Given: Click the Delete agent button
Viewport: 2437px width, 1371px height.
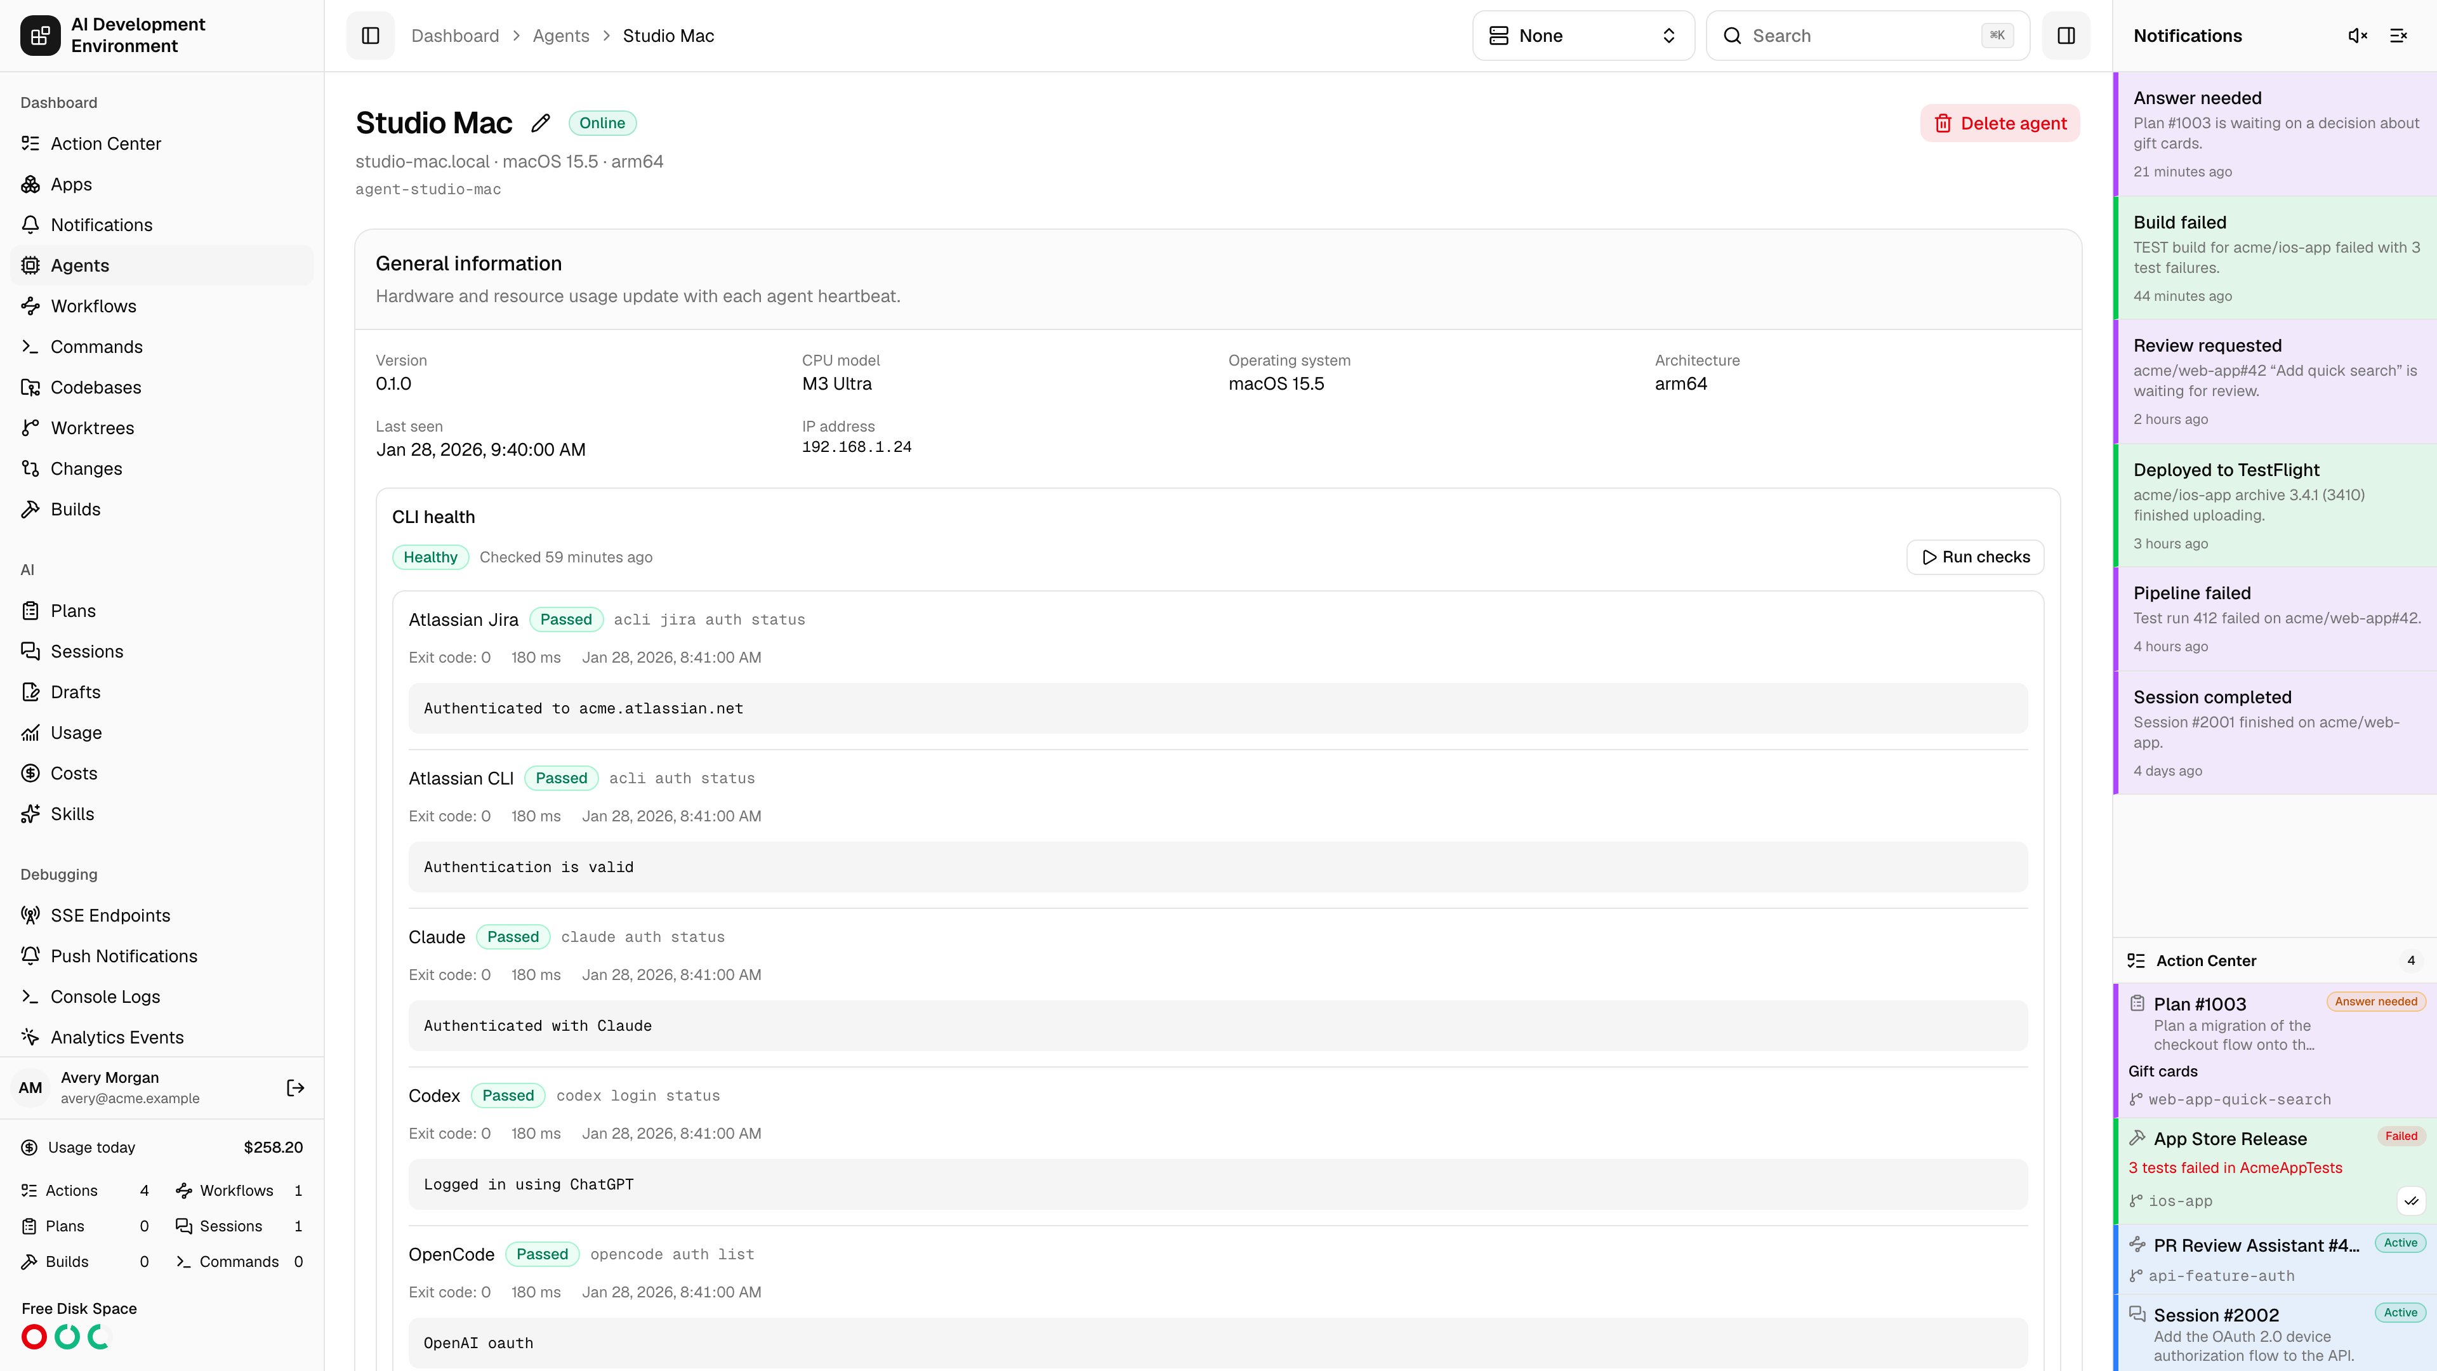Looking at the screenshot, I should (2000, 123).
